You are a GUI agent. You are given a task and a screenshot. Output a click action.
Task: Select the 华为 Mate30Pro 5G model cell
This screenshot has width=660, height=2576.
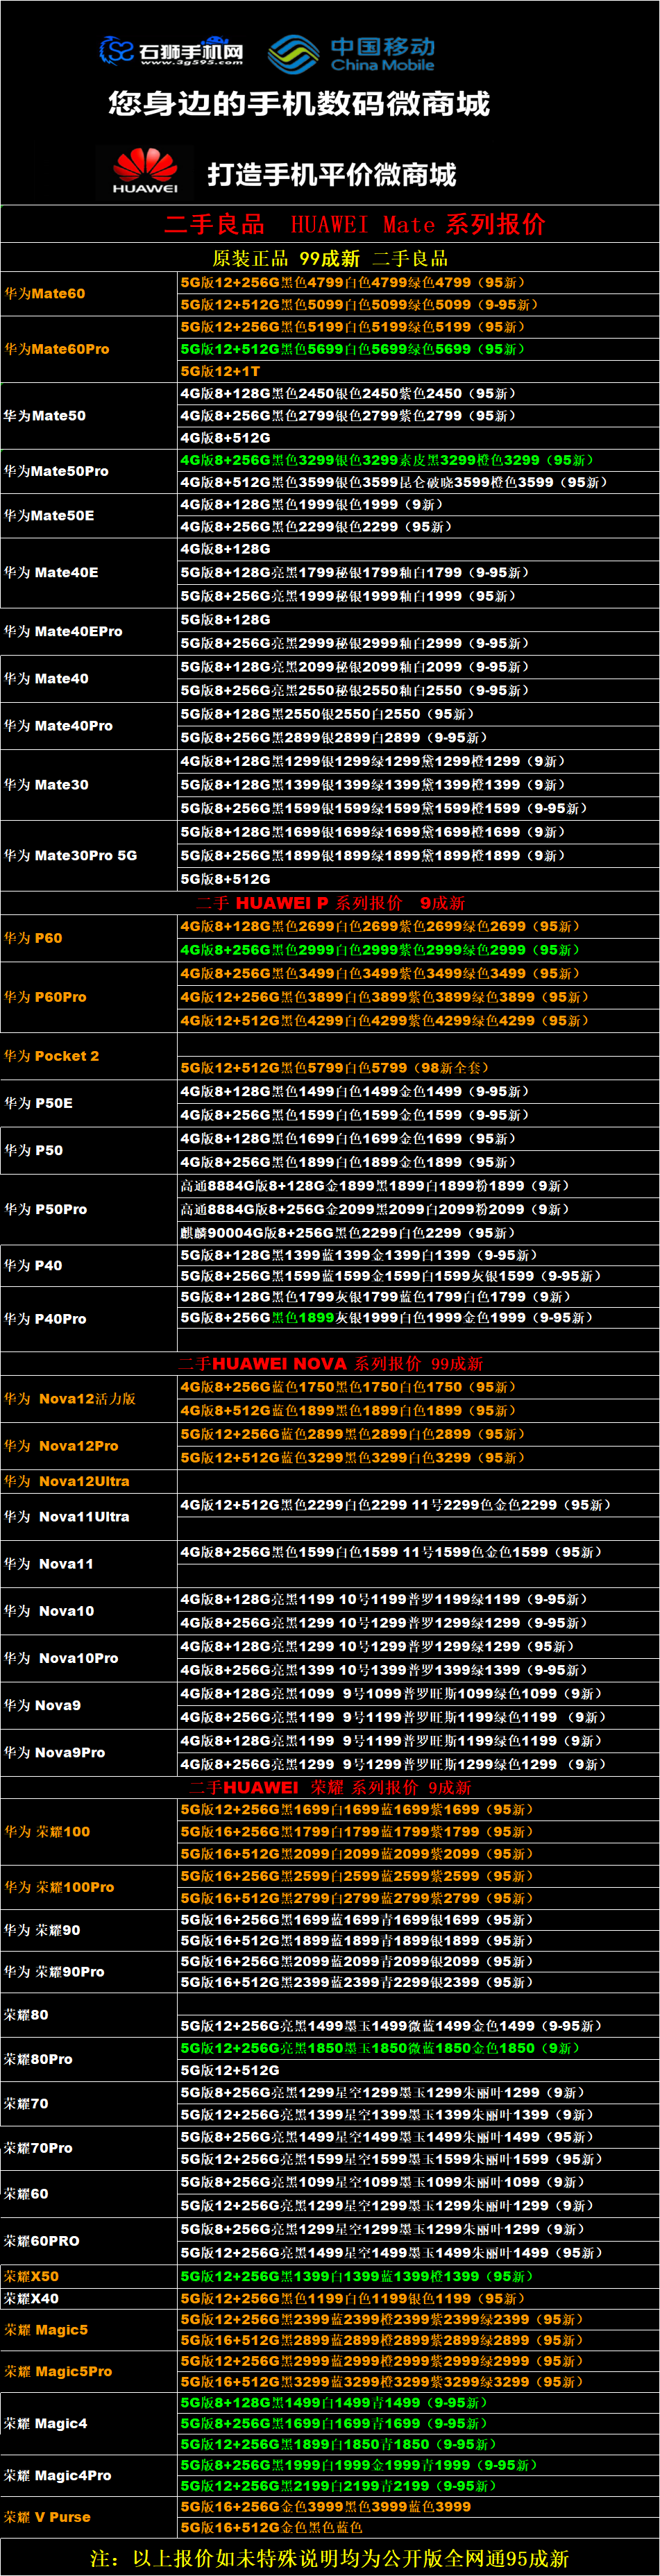pos(89,855)
